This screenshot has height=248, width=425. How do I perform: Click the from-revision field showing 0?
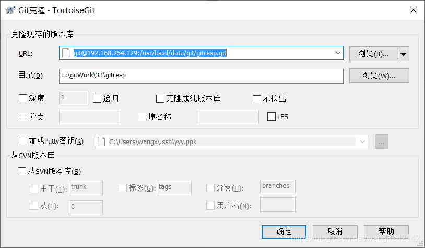pyautogui.click(x=86, y=208)
